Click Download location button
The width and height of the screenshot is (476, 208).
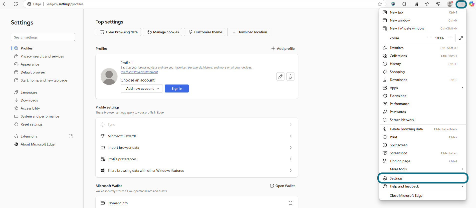[x=249, y=32]
